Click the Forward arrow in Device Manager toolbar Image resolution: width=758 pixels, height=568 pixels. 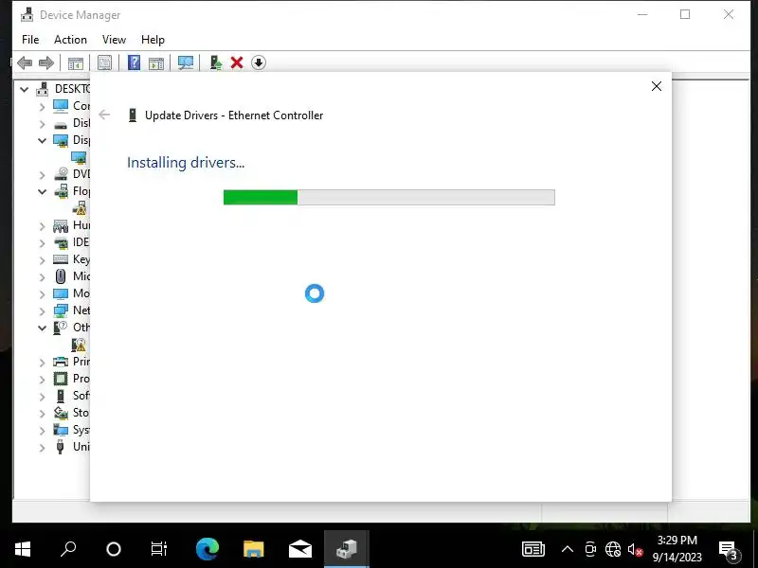click(x=45, y=62)
